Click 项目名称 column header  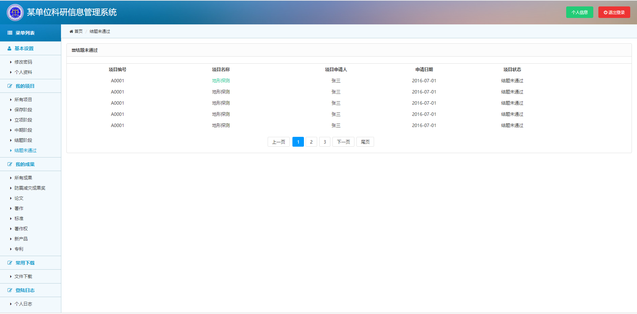(221, 69)
